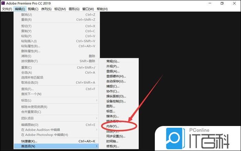Choose 查找(F)... in the Edit menu

click(x=56, y=89)
